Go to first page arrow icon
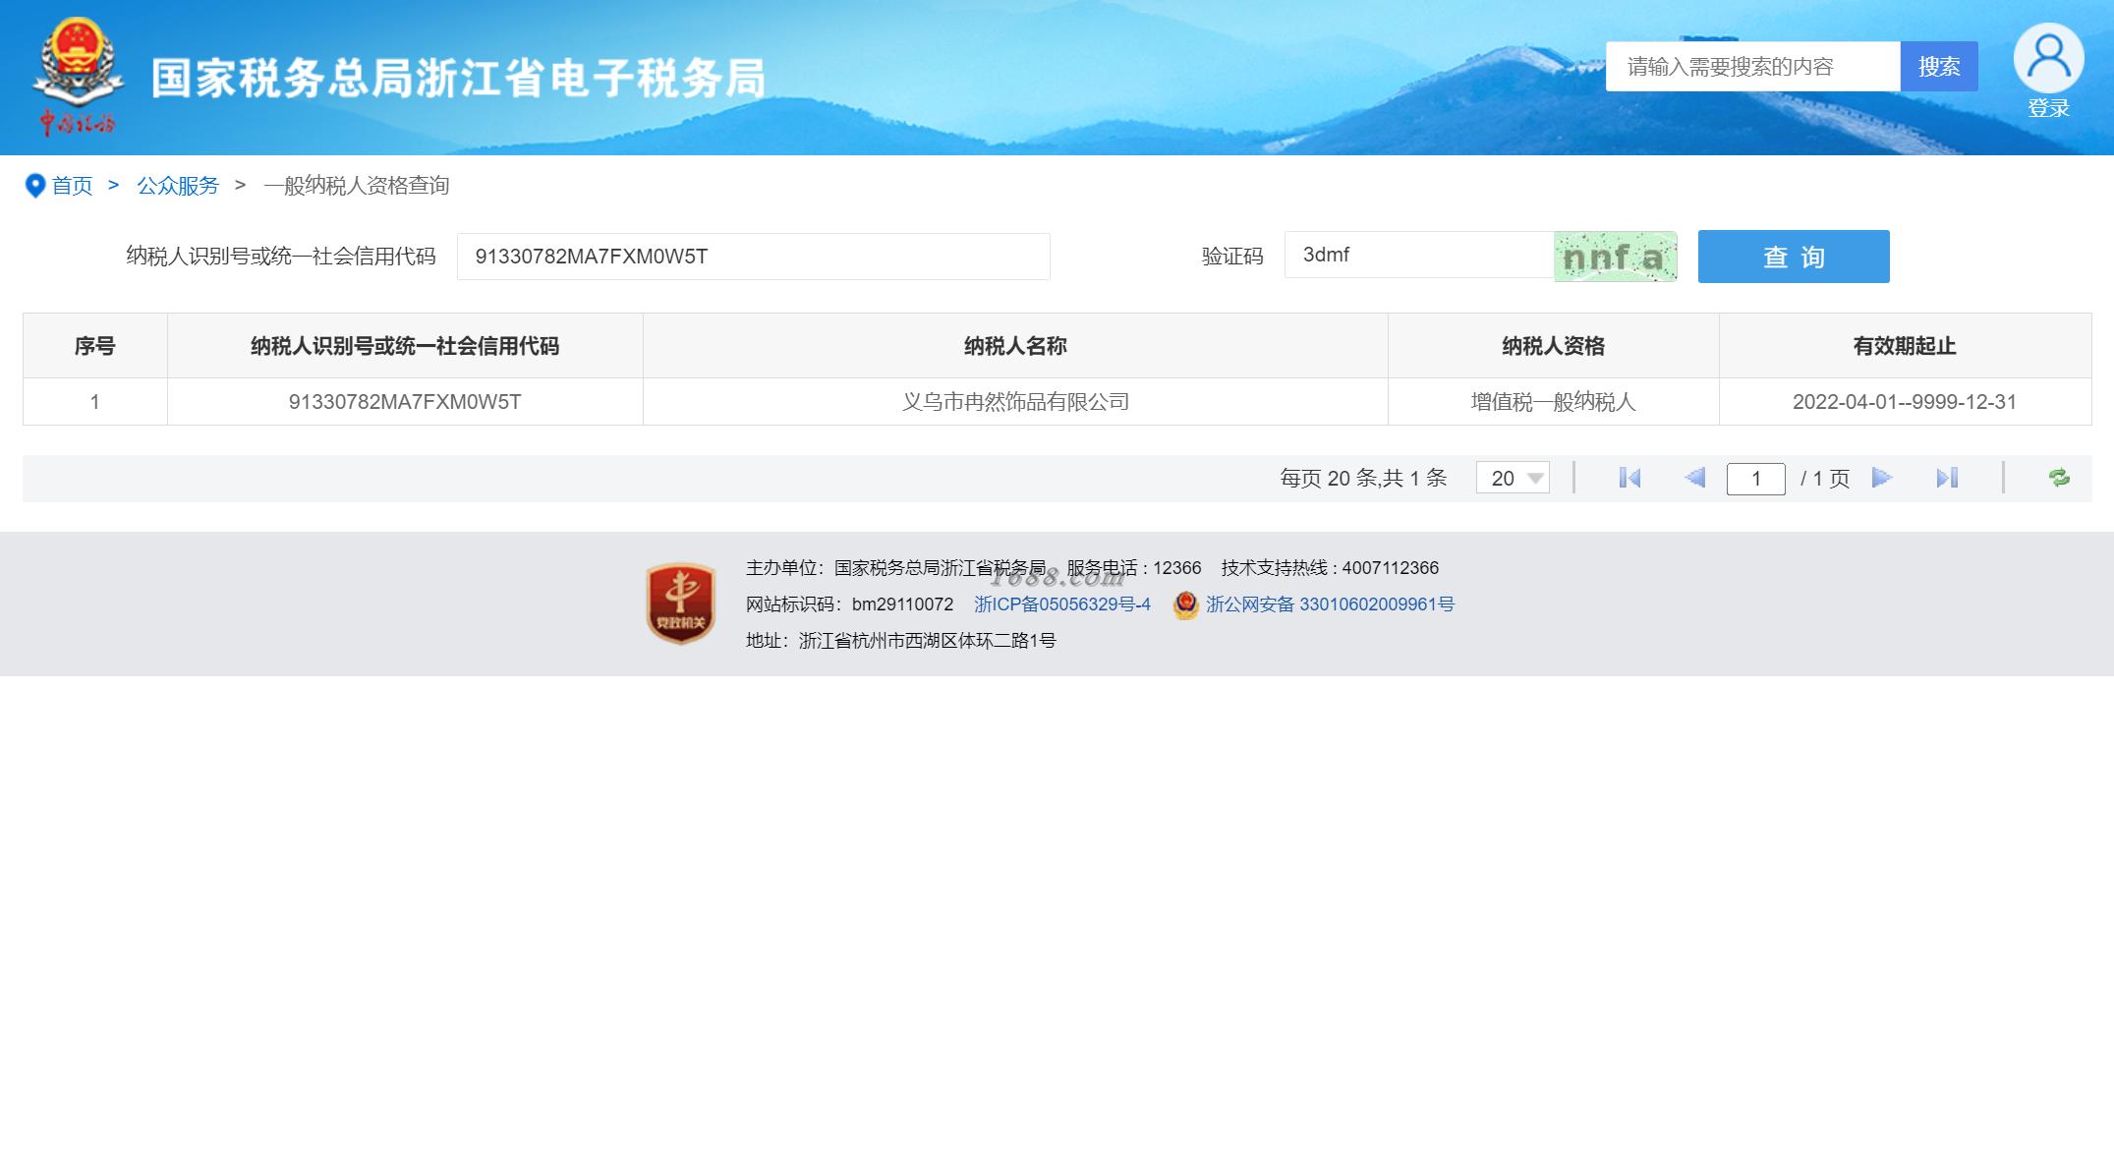Viewport: 2114px width, 1150px height. click(1629, 478)
